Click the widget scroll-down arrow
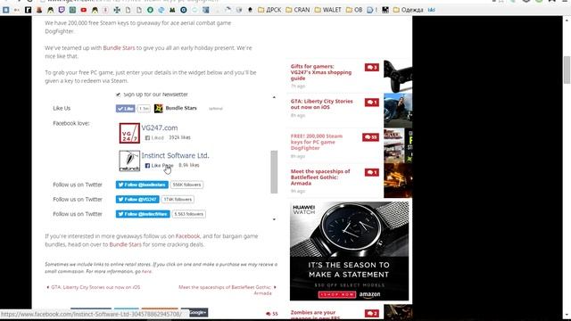 tap(274, 219)
